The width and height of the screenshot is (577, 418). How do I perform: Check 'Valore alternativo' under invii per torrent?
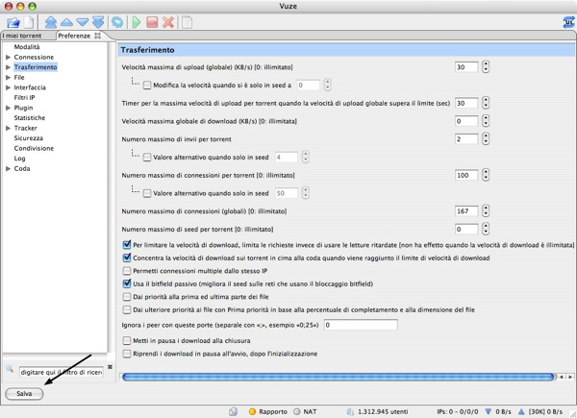click(147, 158)
